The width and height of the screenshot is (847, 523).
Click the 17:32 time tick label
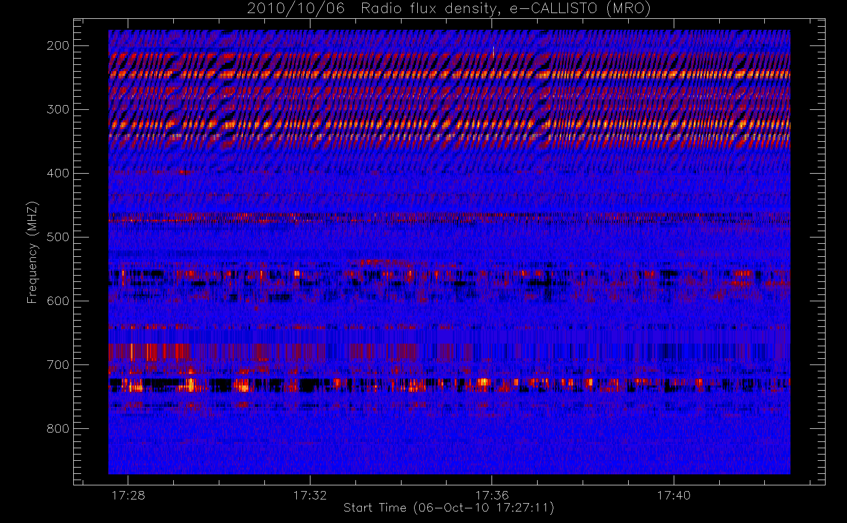tap(310, 495)
